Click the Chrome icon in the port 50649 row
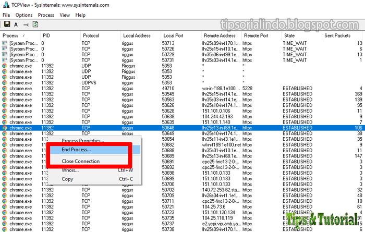 tap(4, 133)
